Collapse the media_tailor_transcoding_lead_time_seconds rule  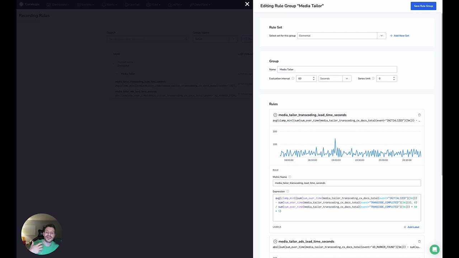[275, 115]
